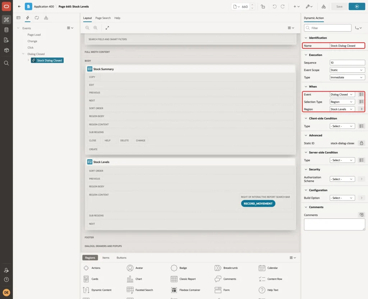Viewport: 368px width, 299px height.
Task: Select Stock Dialog Closed dynamic action
Action: pos(47,60)
